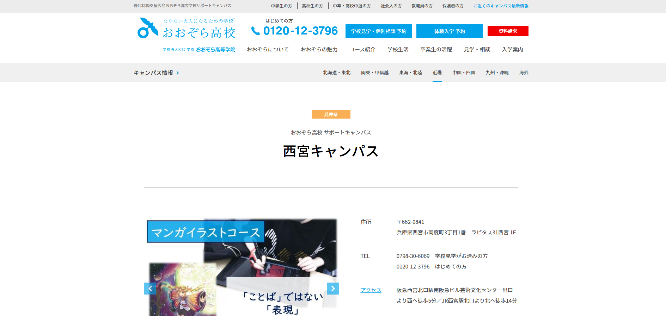This screenshot has height=316, width=666.
Task: Click chevron next to キャンパス情報
Action: 178,73
